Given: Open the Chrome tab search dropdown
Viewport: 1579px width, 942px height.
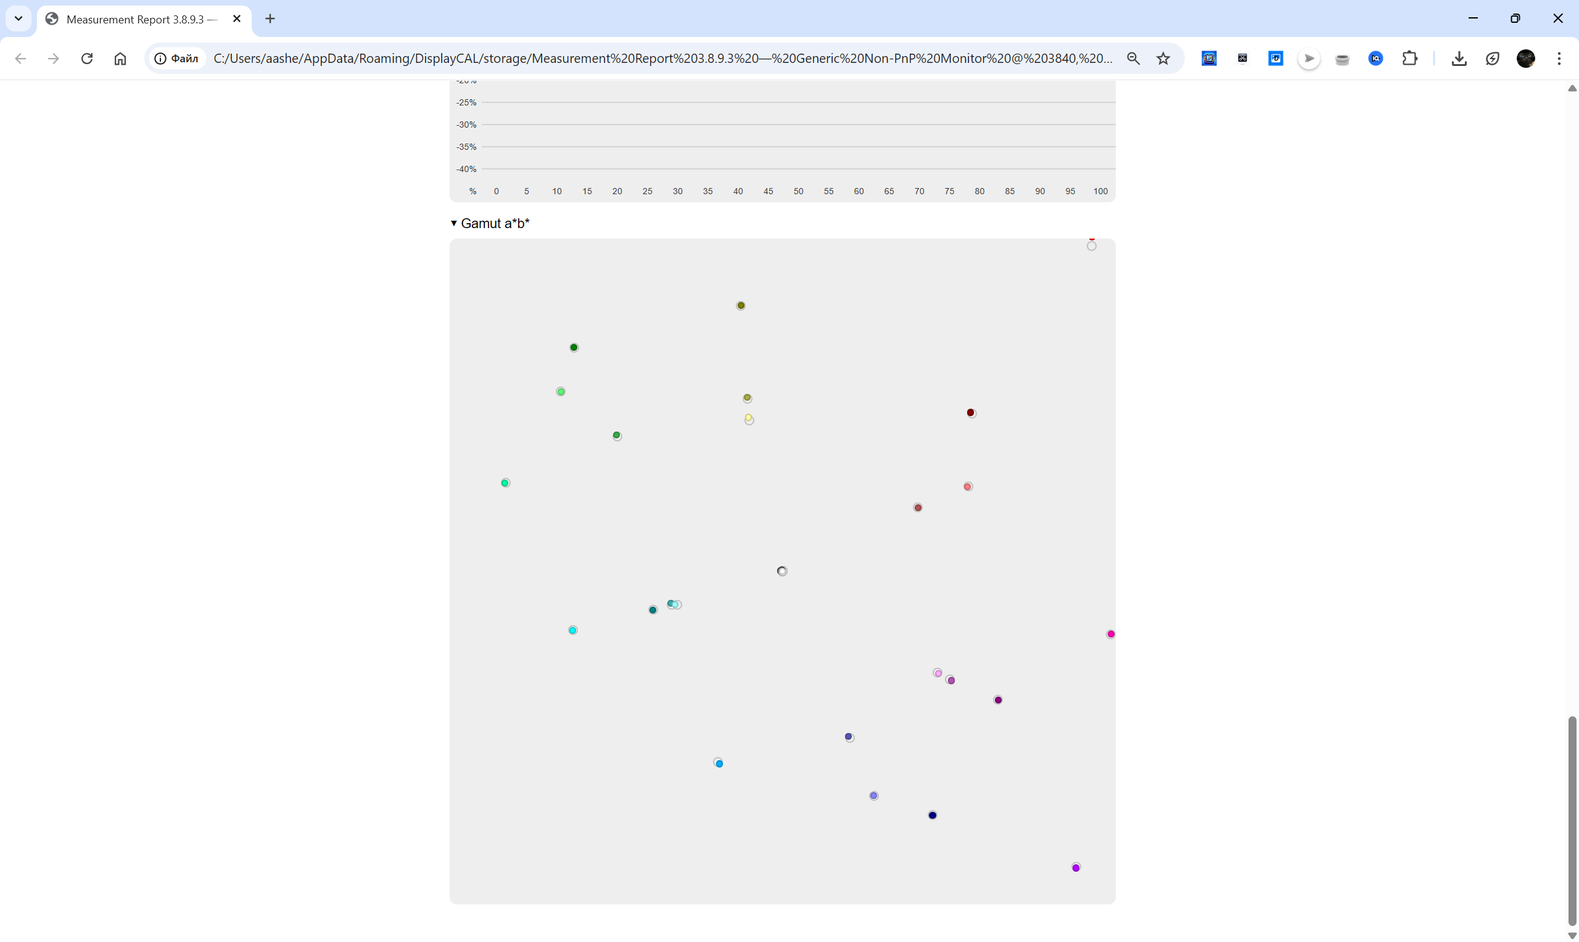Looking at the screenshot, I should pyautogui.click(x=19, y=18).
